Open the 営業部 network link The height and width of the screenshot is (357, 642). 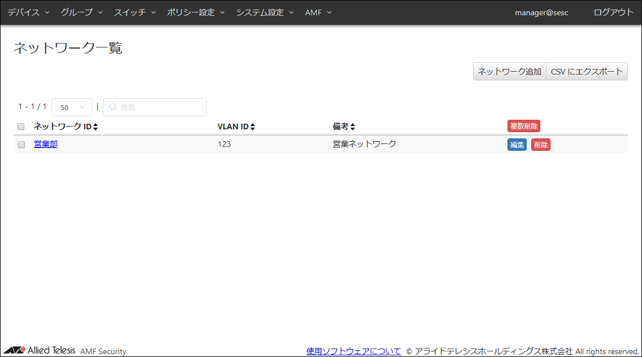click(46, 144)
